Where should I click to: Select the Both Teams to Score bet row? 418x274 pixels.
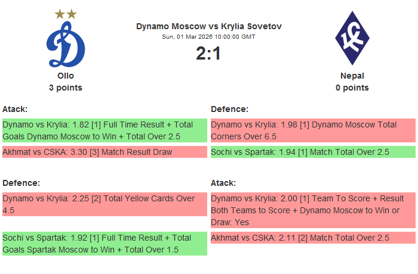(x=313, y=210)
